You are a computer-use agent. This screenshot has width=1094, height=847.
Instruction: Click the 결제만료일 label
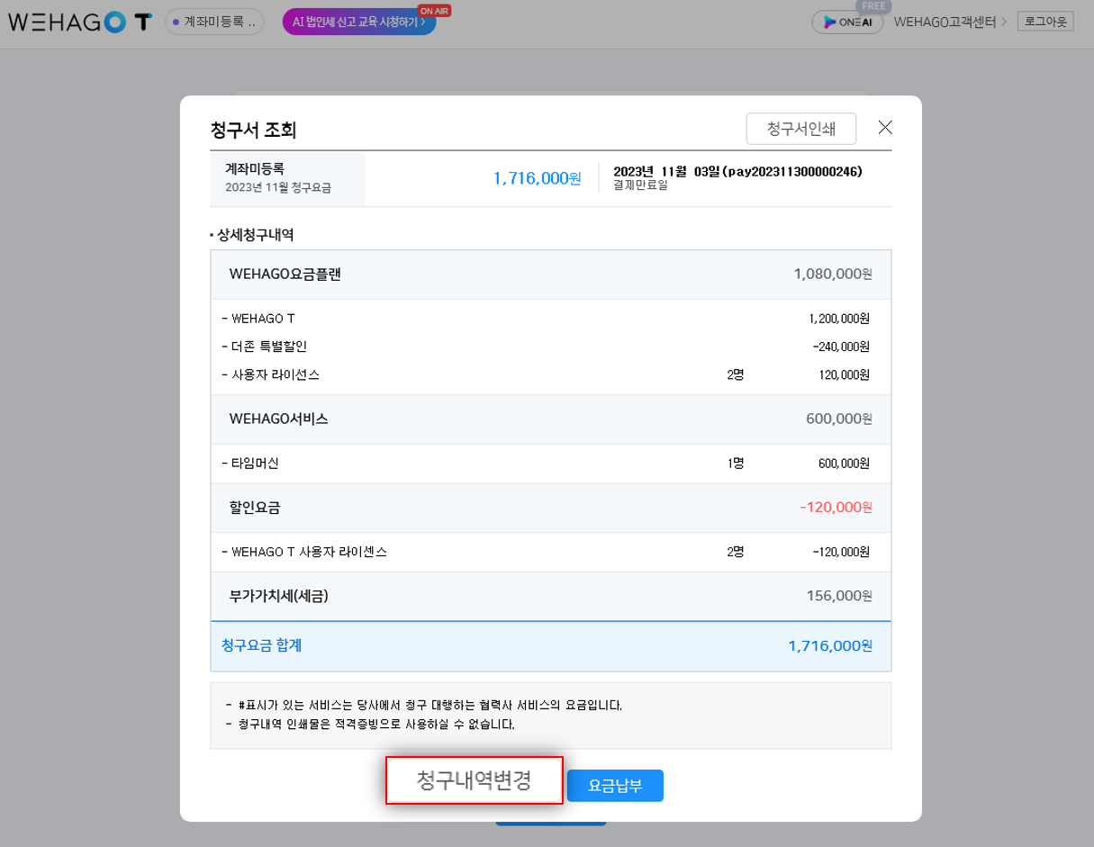coord(640,185)
